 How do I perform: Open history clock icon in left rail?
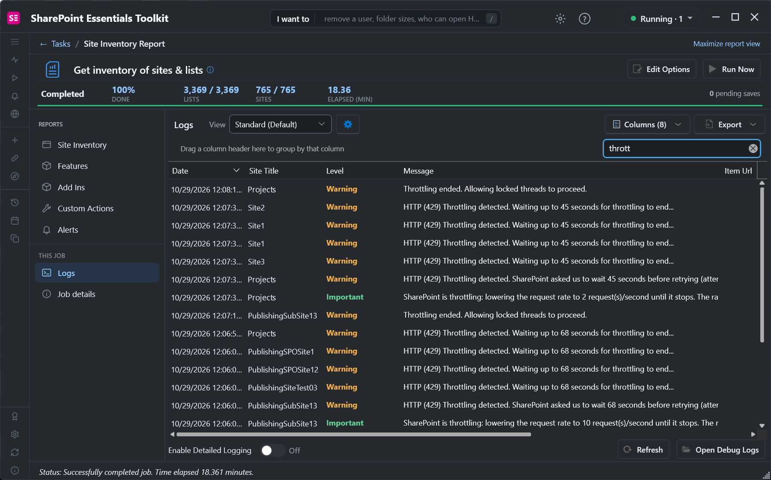[15, 202]
